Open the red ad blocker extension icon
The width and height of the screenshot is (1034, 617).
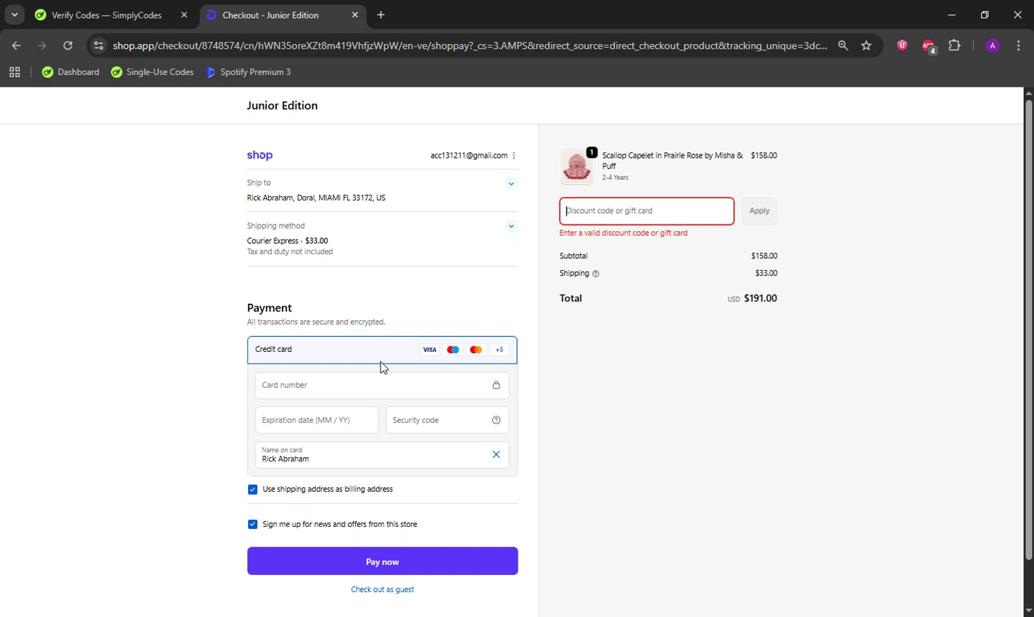929,46
